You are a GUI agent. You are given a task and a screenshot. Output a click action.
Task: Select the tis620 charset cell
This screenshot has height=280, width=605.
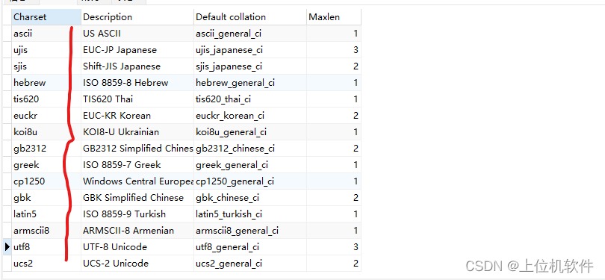click(46, 99)
